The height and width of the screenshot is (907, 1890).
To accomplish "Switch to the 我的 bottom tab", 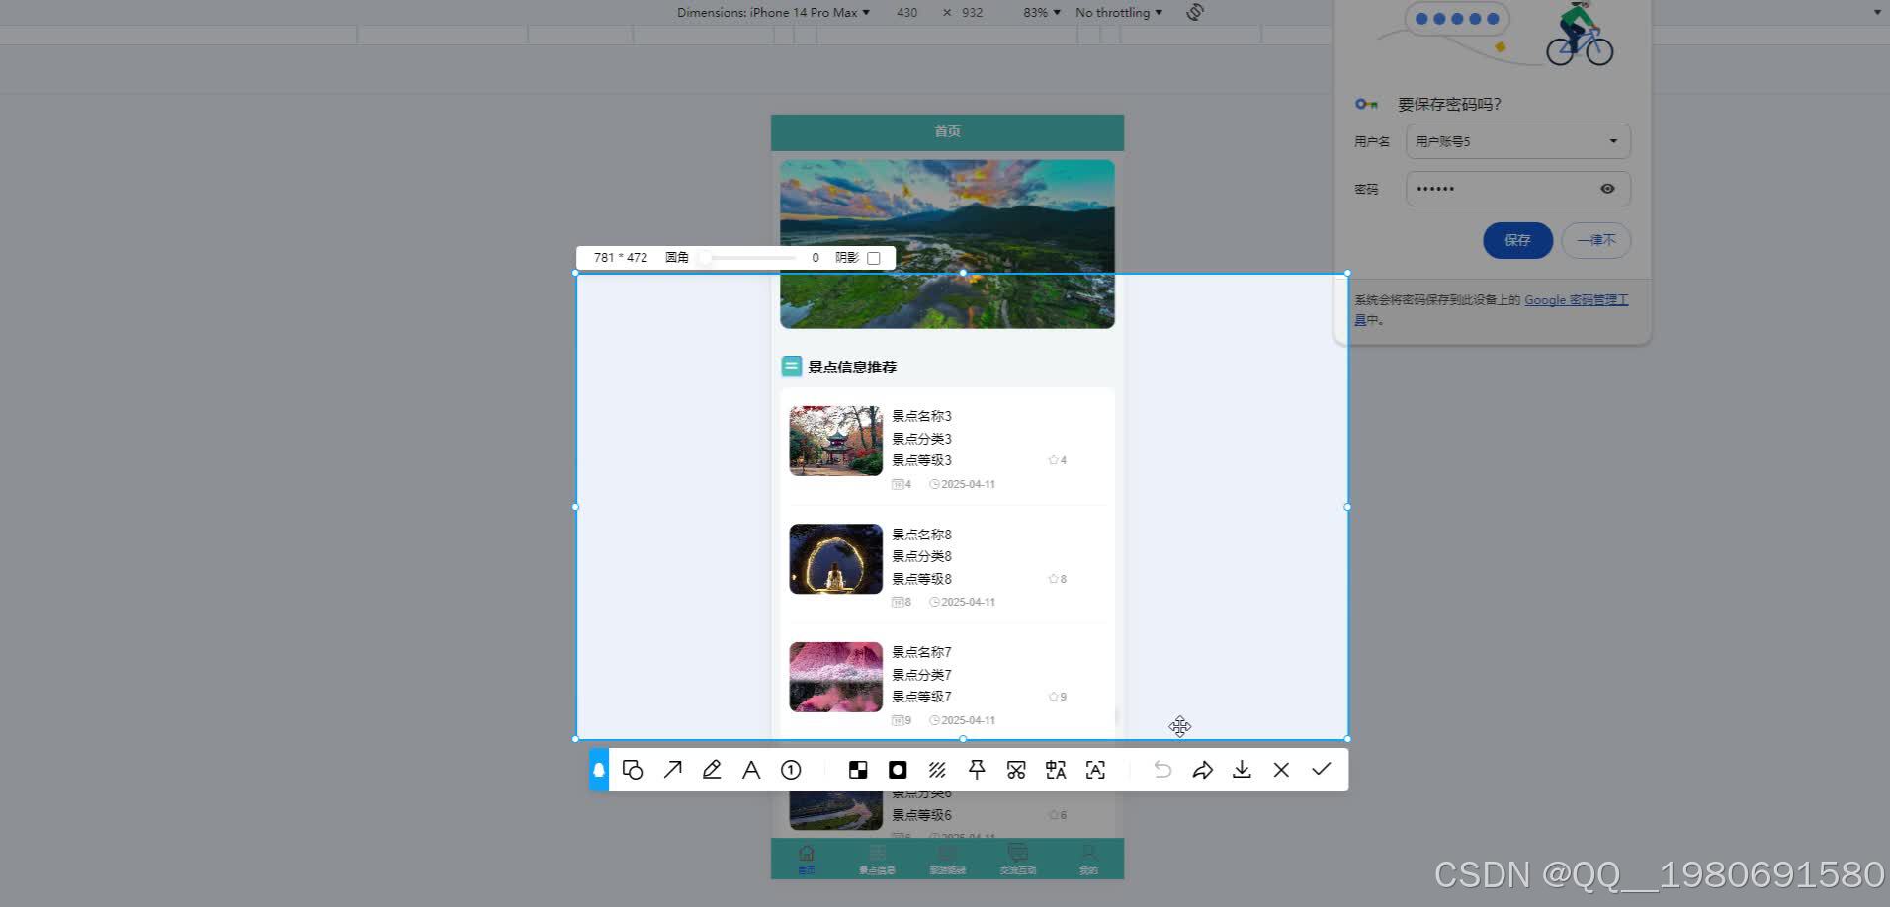I will coord(1087,858).
